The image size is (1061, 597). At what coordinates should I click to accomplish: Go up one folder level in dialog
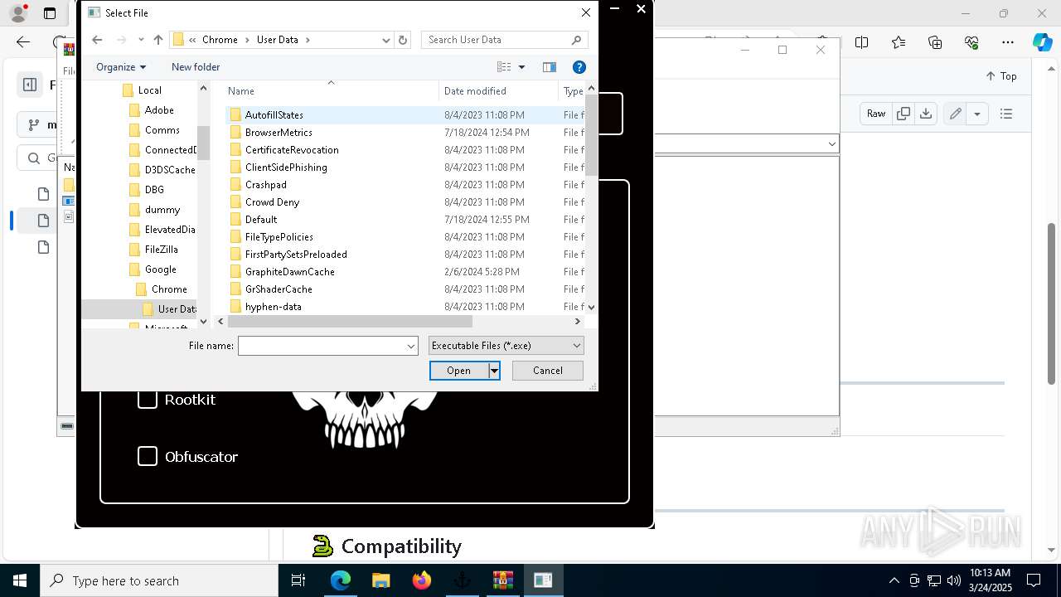point(158,40)
